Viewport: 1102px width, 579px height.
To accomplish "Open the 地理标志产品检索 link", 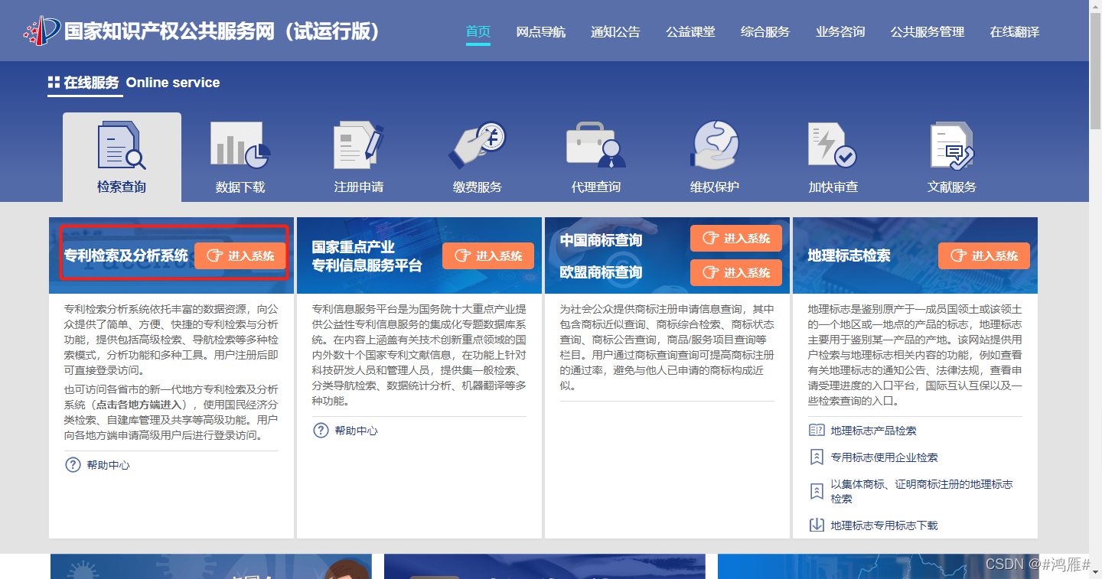I will 874,431.
